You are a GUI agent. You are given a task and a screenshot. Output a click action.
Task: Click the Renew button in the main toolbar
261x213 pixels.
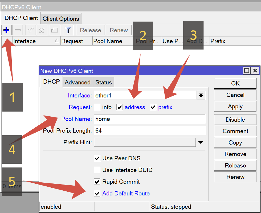tap(119, 30)
